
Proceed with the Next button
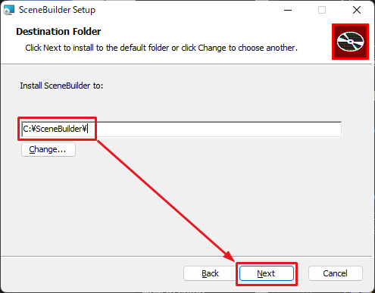coord(267,273)
